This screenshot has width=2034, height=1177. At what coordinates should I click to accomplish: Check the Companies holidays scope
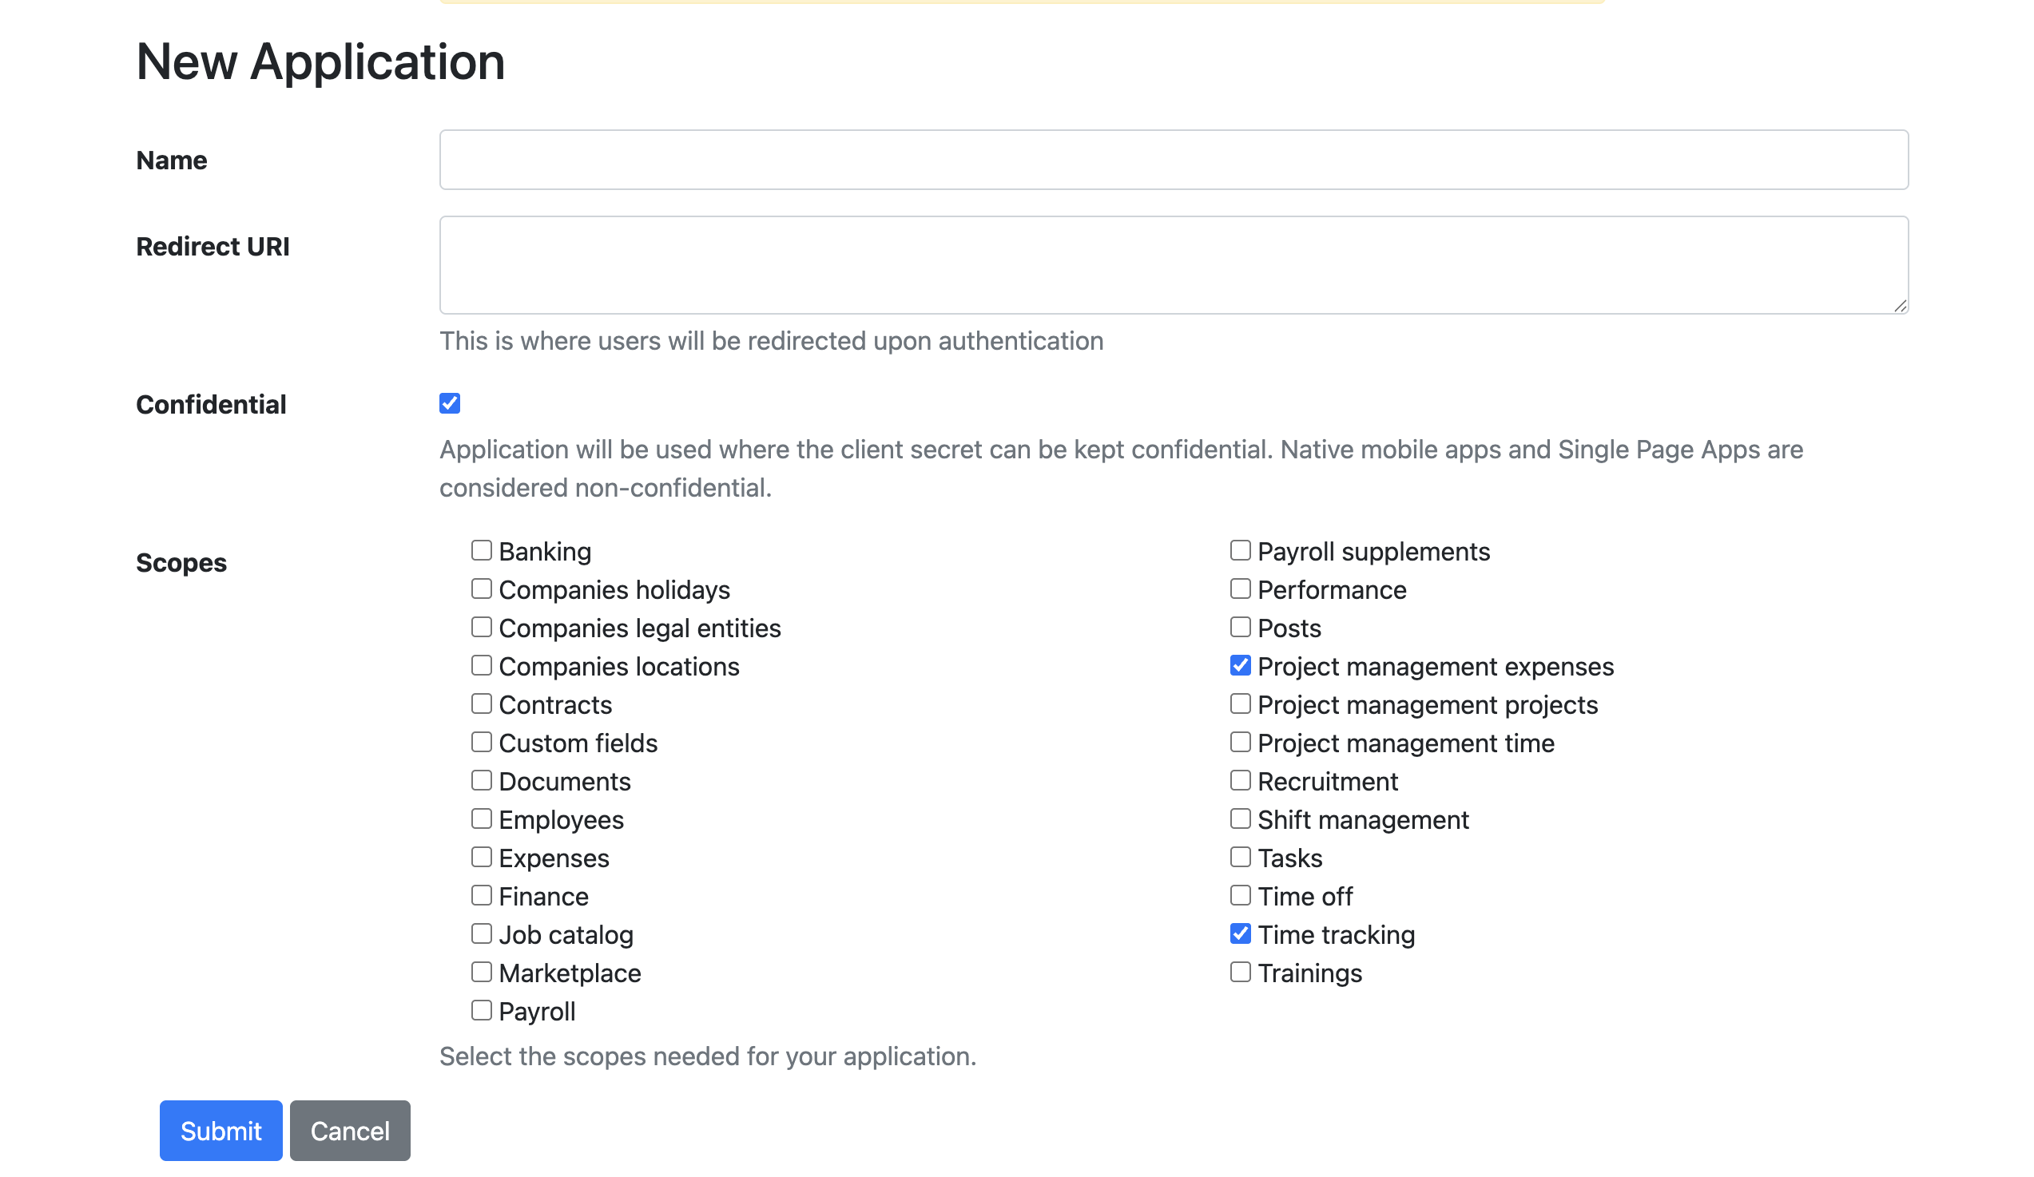point(481,589)
